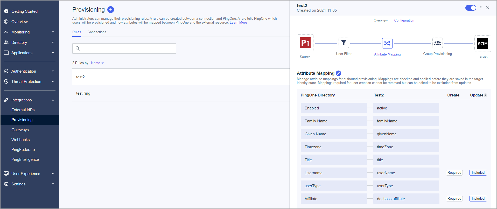Click the Applications window icon

6,53
